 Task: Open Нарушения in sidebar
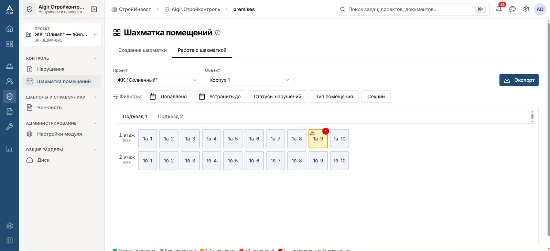click(62, 69)
